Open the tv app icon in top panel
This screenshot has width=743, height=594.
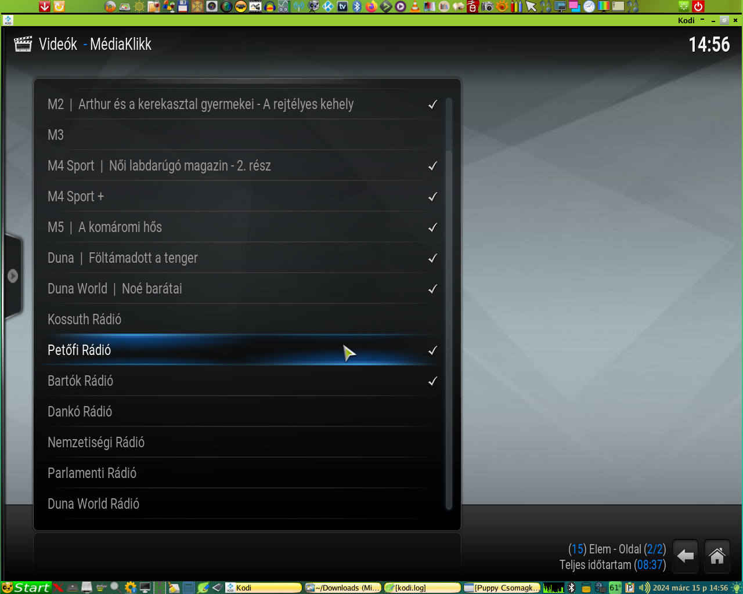pyautogui.click(x=342, y=6)
